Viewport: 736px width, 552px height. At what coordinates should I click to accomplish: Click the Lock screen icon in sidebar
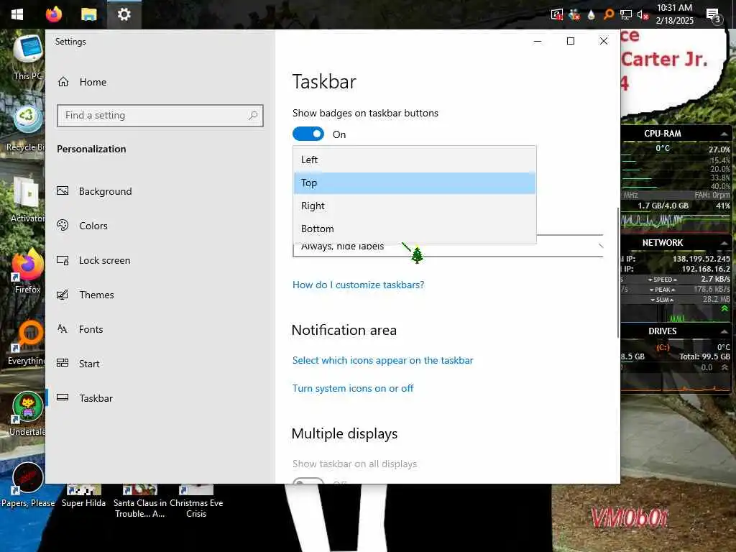click(x=63, y=260)
